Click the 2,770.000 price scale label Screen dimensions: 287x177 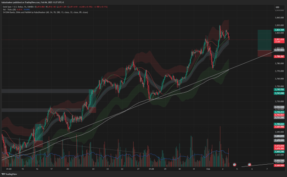(x=279, y=71)
